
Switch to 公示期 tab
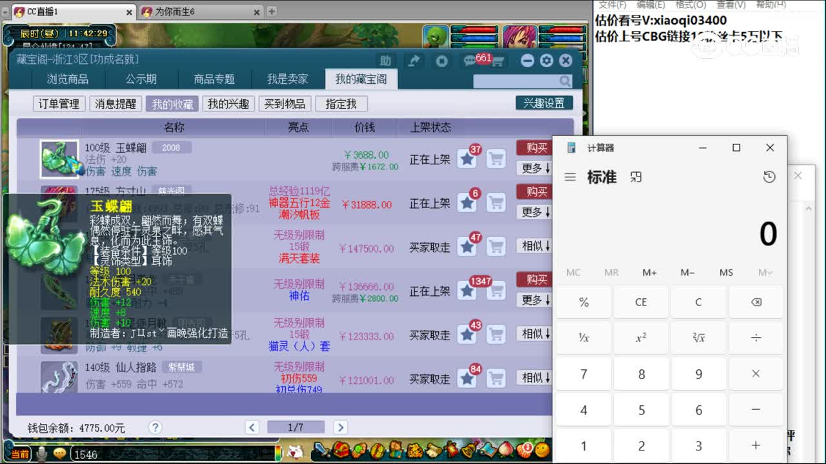coord(141,79)
